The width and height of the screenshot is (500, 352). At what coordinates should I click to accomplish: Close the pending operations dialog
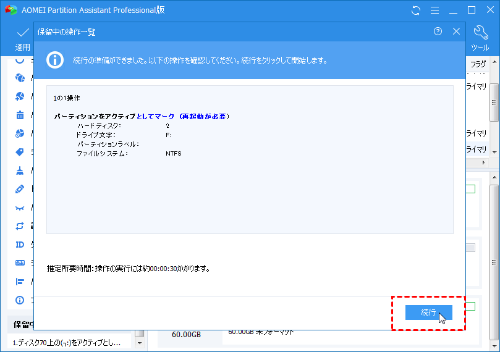(x=456, y=31)
